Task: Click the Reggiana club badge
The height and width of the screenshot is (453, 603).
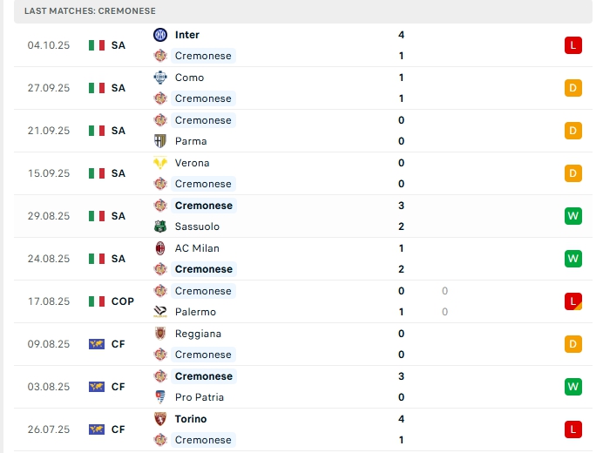Action: pyautogui.click(x=160, y=334)
